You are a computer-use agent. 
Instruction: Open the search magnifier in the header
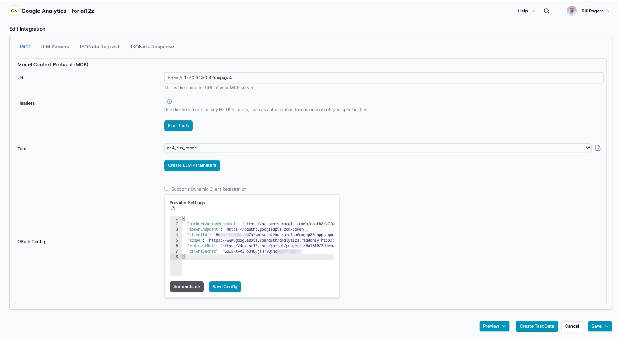pyautogui.click(x=547, y=11)
